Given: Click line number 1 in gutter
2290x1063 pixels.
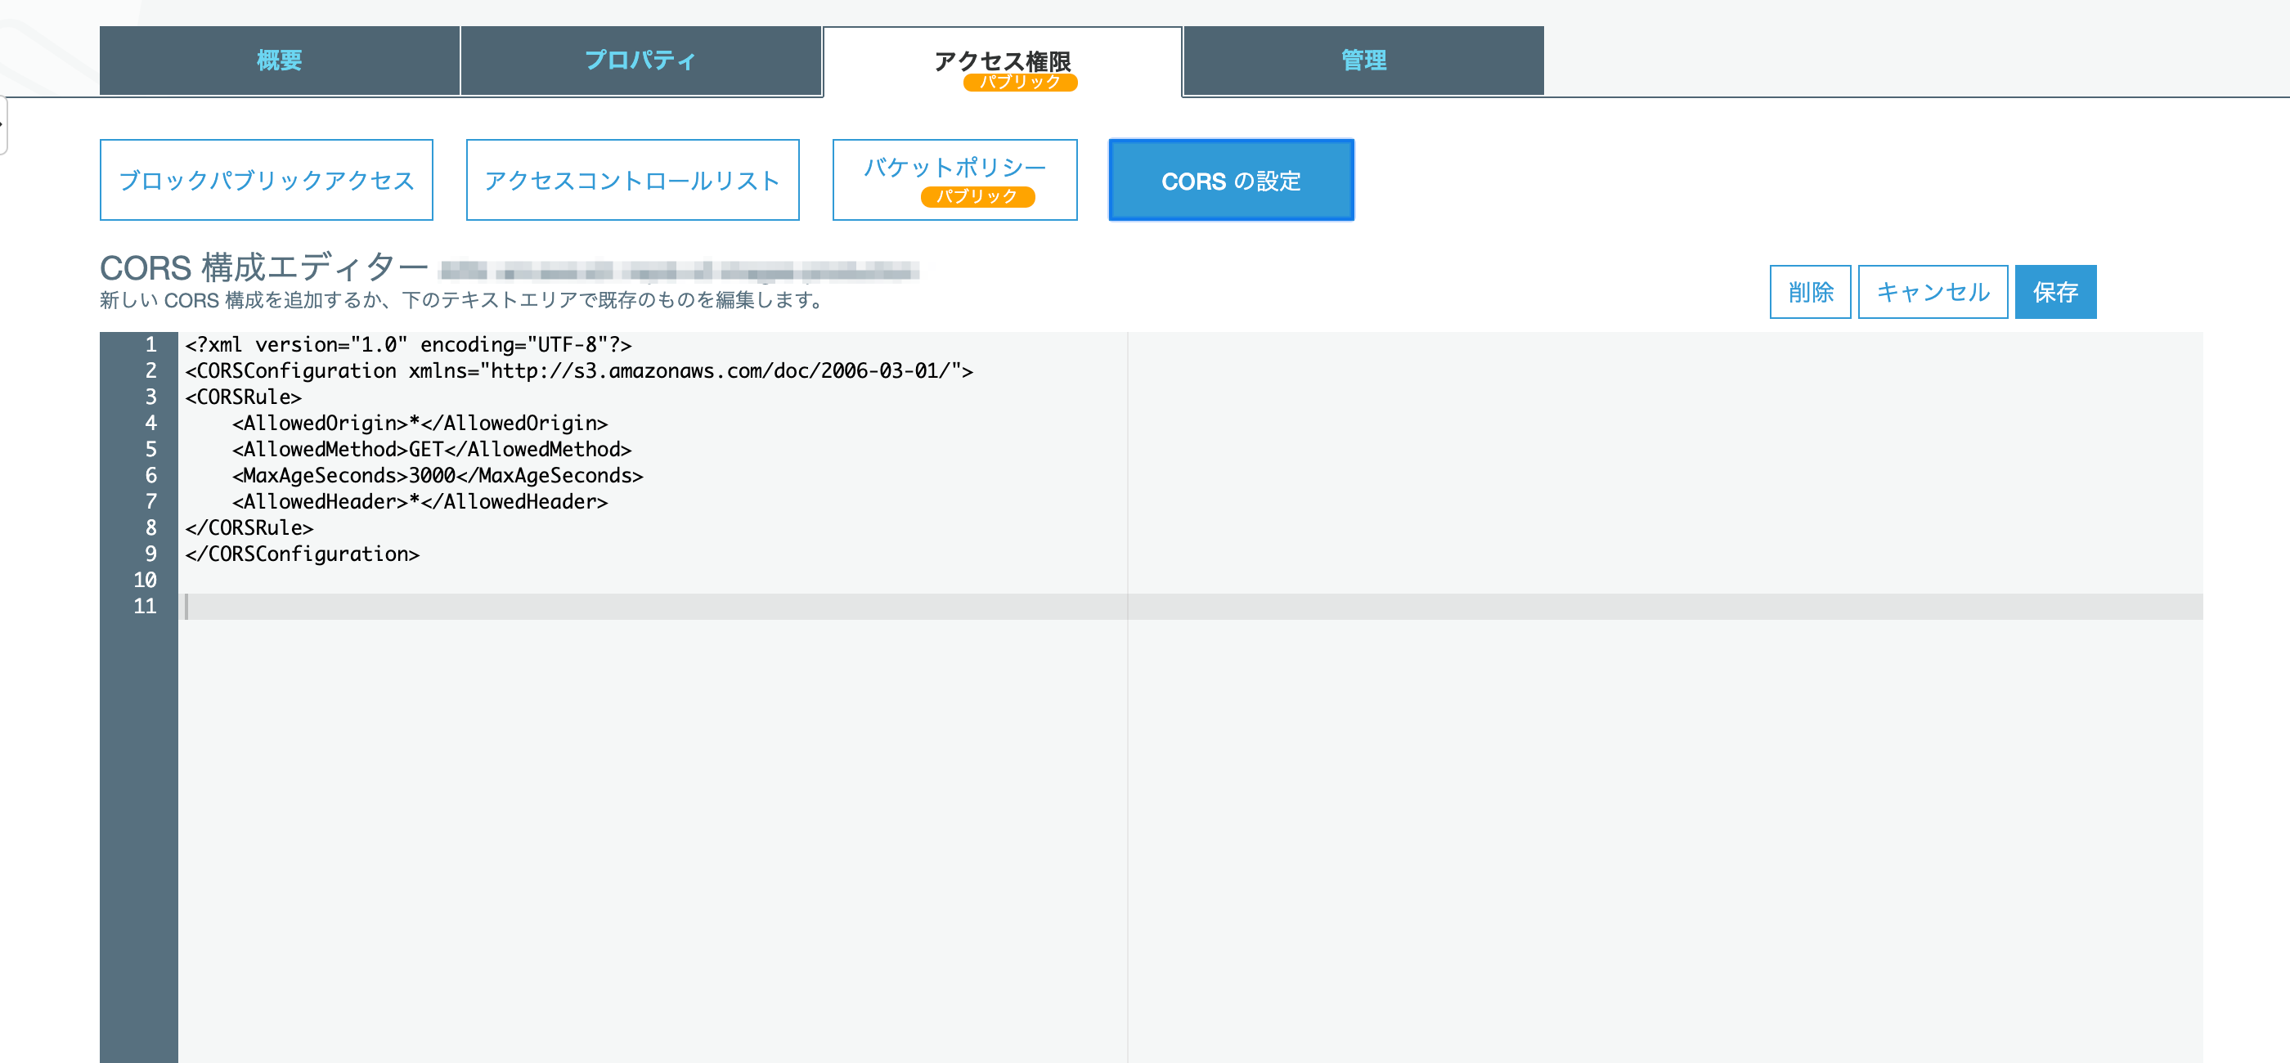Looking at the screenshot, I should click(150, 345).
